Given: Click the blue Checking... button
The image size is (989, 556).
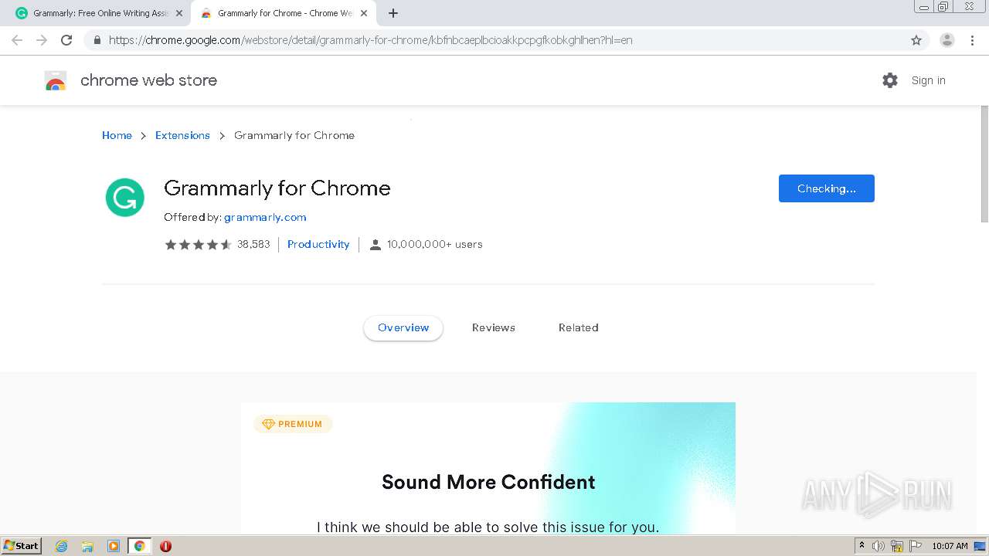Looking at the screenshot, I should coord(827,188).
